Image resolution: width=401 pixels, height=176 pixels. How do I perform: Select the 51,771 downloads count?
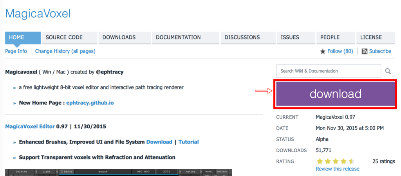[x=323, y=151]
